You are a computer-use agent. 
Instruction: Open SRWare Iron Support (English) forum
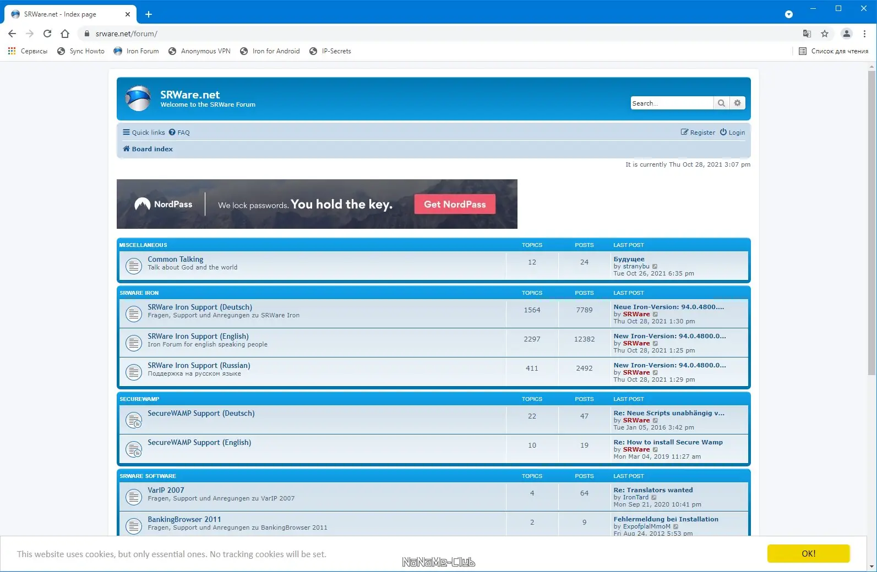coord(198,336)
